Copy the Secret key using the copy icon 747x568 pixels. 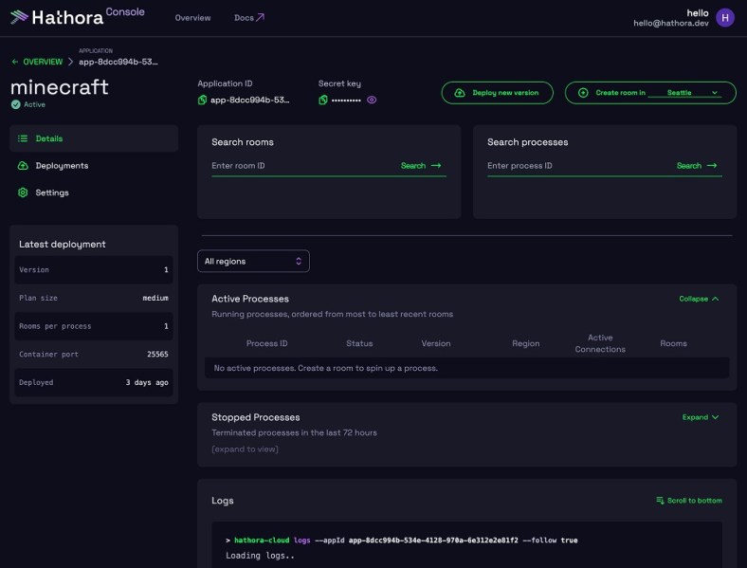(323, 100)
